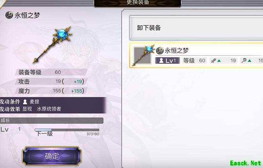Click the 确定 confirm button
This screenshot has height=168, width=263.
[52, 157]
